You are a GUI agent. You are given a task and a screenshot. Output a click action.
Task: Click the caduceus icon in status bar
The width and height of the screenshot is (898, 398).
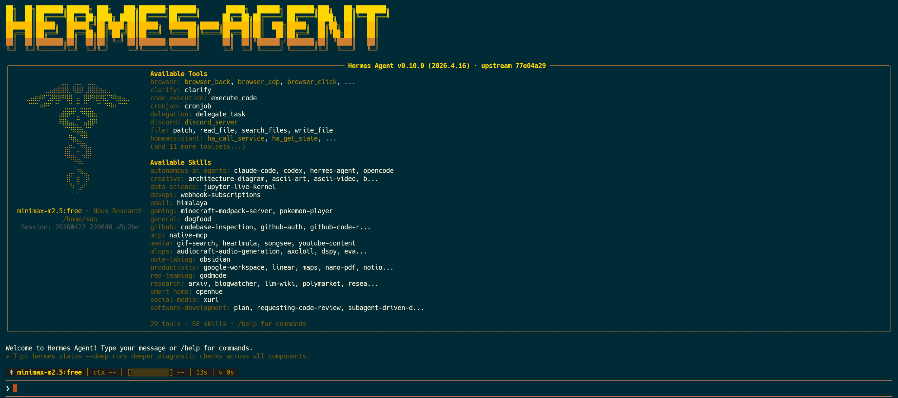pyautogui.click(x=11, y=372)
